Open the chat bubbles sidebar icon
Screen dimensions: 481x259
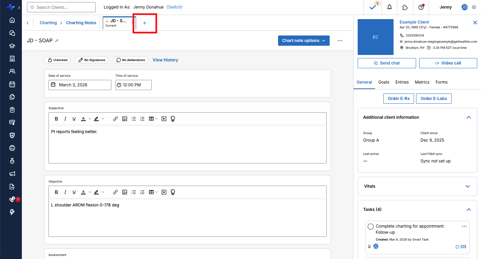click(x=12, y=33)
